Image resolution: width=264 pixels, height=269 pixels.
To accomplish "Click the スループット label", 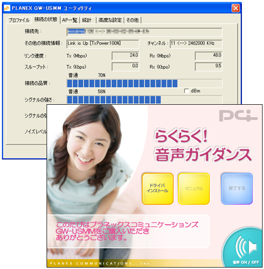I will click(36, 67).
